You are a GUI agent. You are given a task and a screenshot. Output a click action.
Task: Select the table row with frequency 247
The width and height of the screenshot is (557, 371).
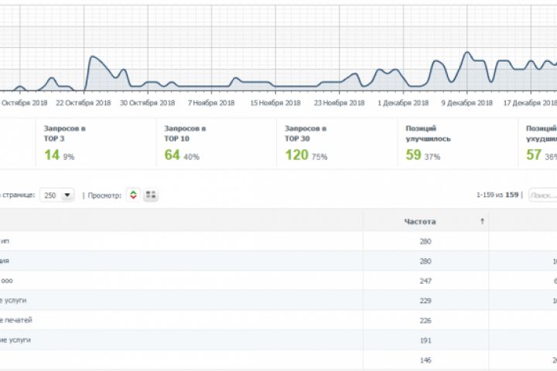point(278,281)
